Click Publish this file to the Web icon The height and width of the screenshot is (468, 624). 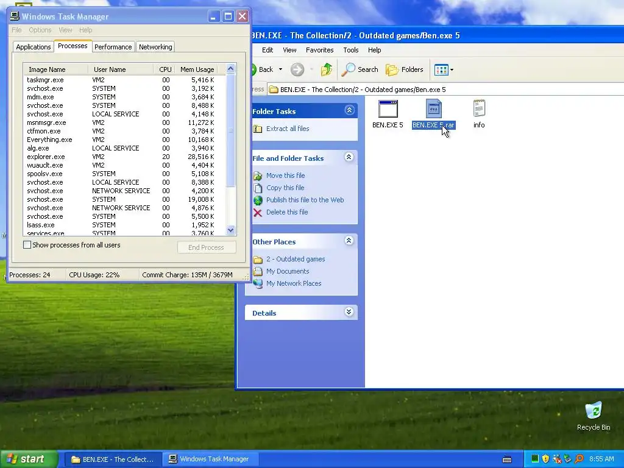click(x=258, y=200)
